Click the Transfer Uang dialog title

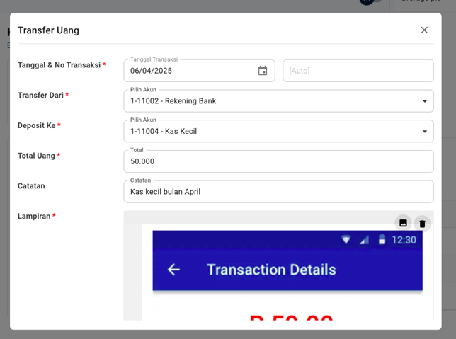[48, 30]
